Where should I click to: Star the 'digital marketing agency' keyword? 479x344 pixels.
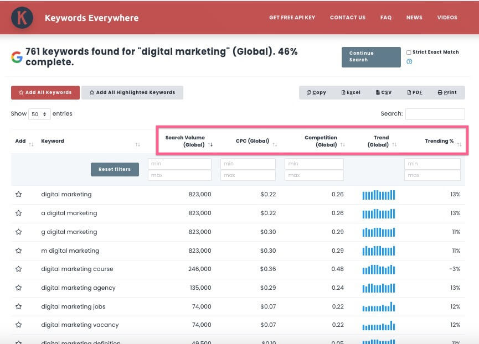point(19,288)
